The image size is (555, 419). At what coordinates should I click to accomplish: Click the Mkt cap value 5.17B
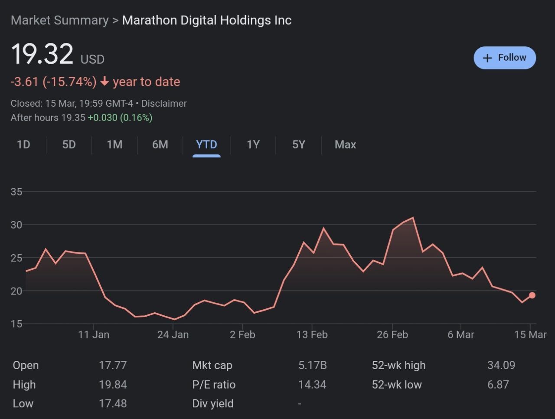click(x=312, y=365)
